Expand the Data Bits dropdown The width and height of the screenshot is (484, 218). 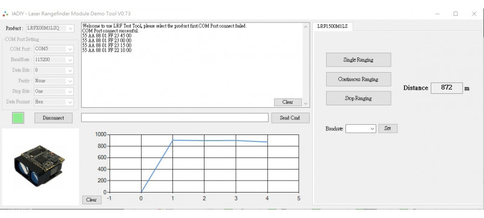(54, 70)
